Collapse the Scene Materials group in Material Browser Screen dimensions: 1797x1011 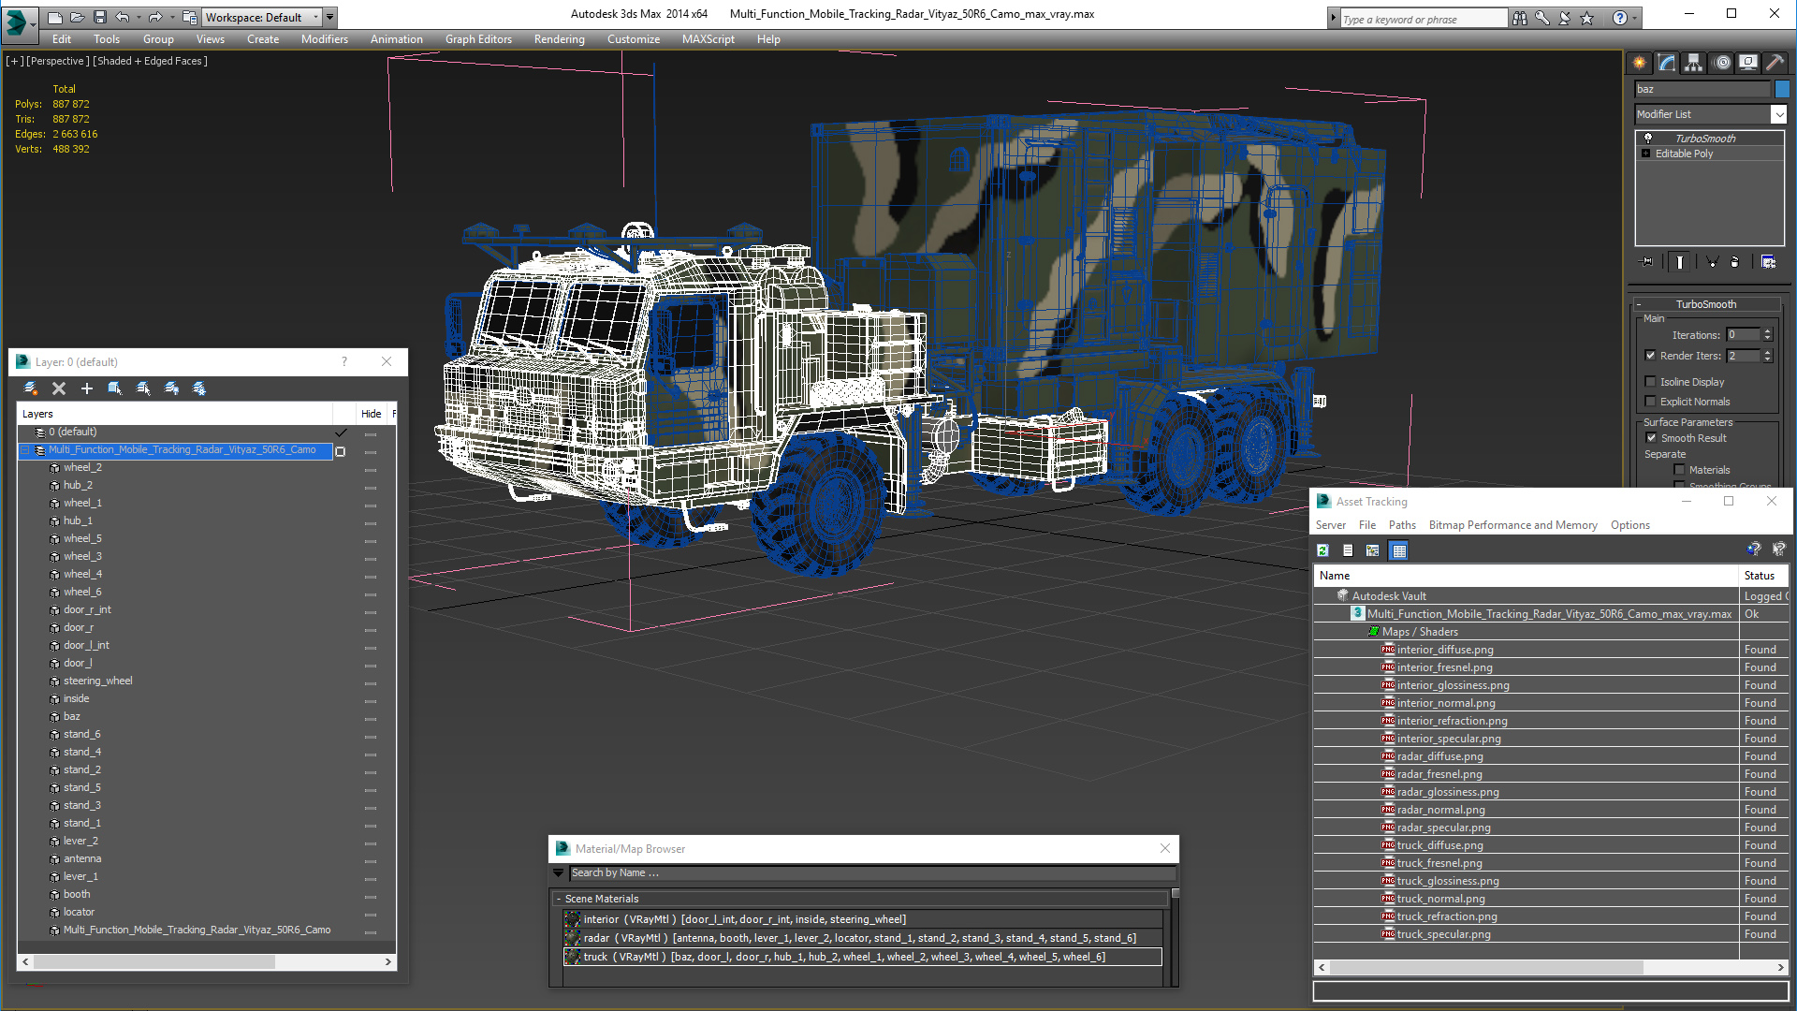coord(559,899)
